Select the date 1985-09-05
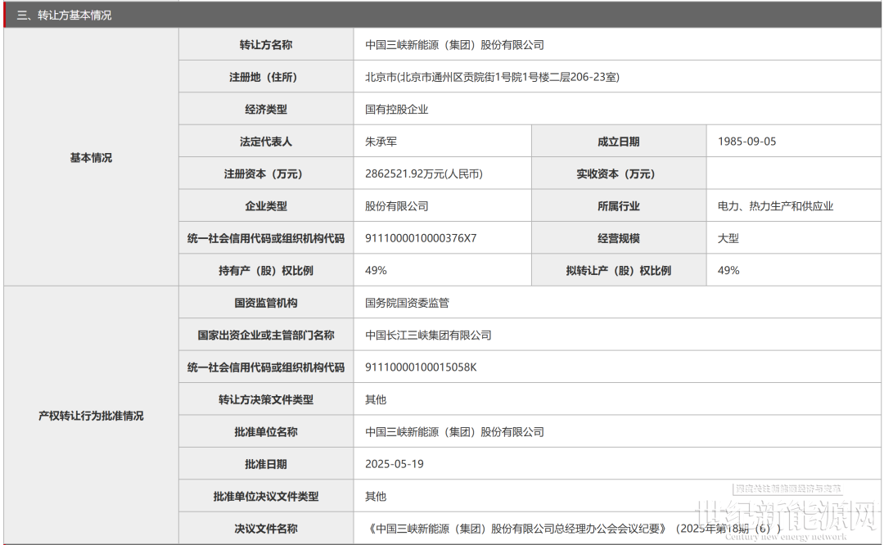The width and height of the screenshot is (884, 545). click(x=746, y=142)
